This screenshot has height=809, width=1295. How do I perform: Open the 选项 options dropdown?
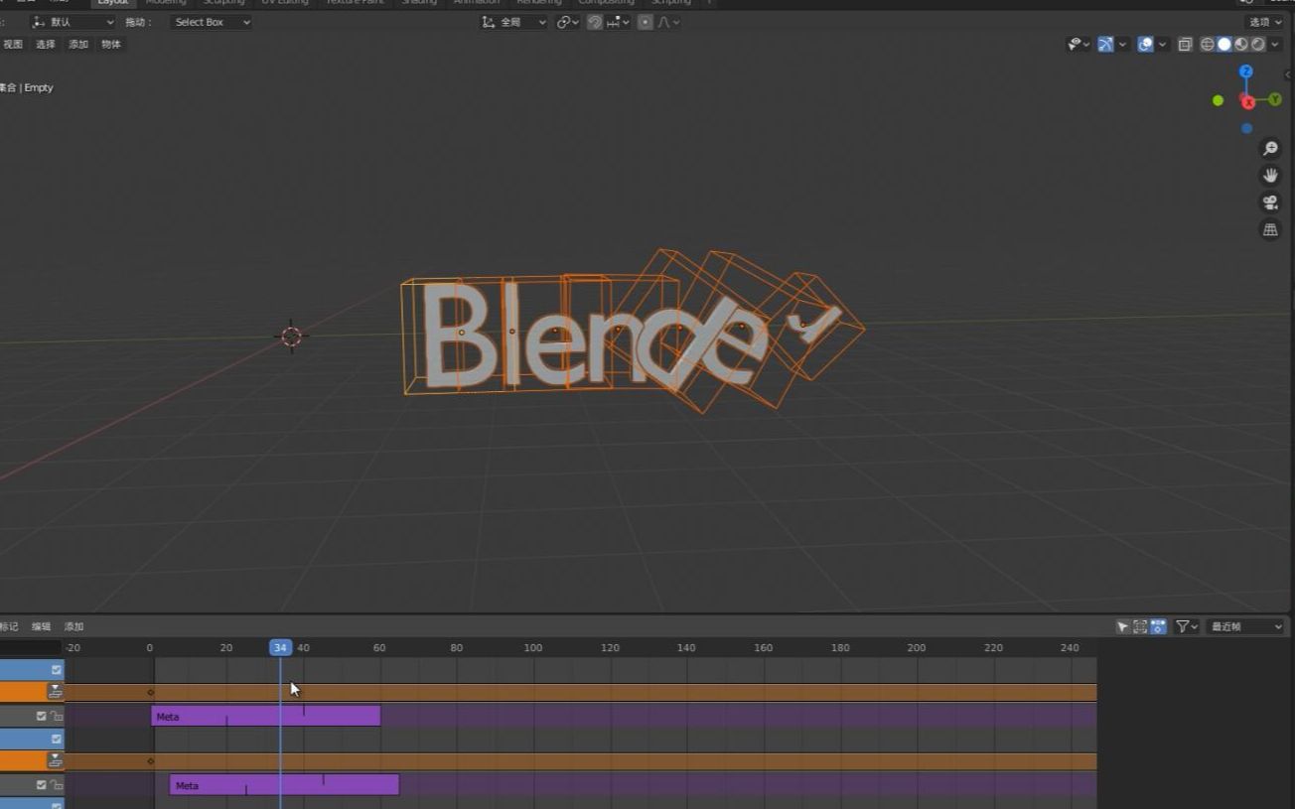[1264, 22]
